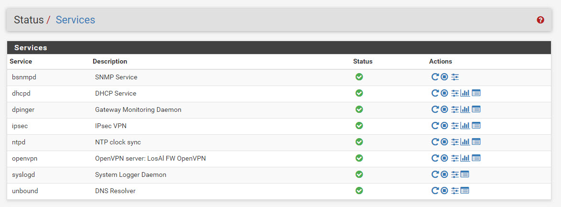561x207 pixels.
Task: Open related settings for ipsec
Action: 455,125
